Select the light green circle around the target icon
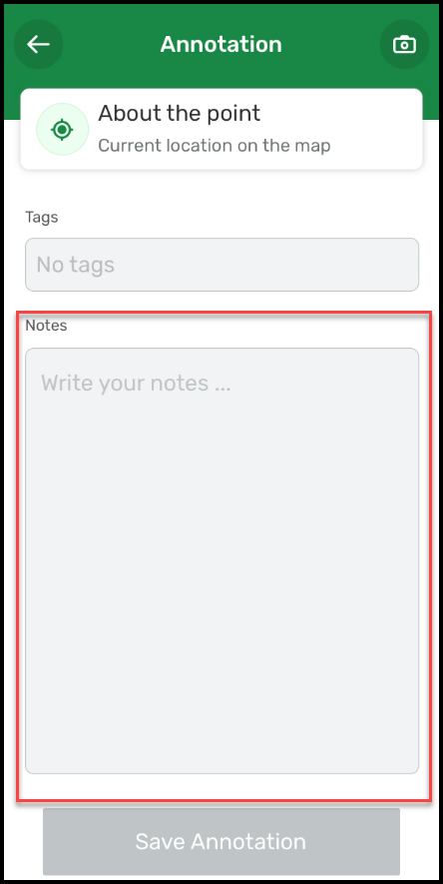 (x=62, y=129)
